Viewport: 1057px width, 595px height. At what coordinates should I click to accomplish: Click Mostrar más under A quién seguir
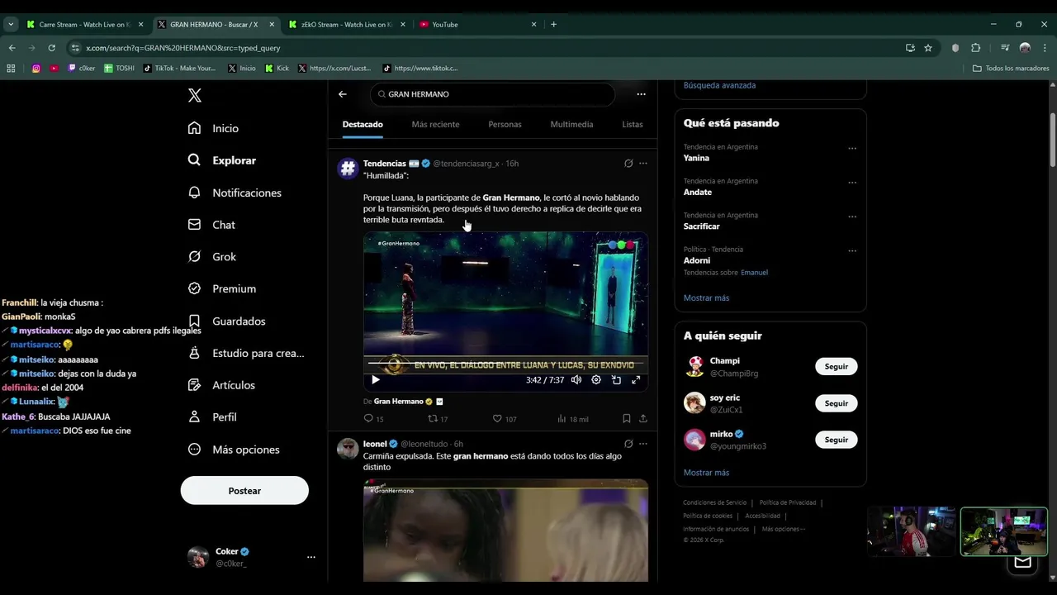(706, 473)
